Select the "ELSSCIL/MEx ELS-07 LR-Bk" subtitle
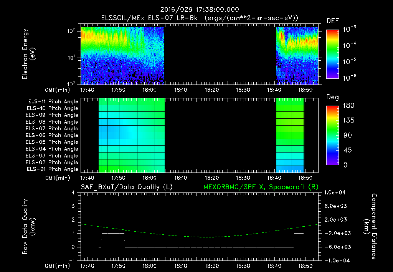393x272 pixels. tap(149, 18)
